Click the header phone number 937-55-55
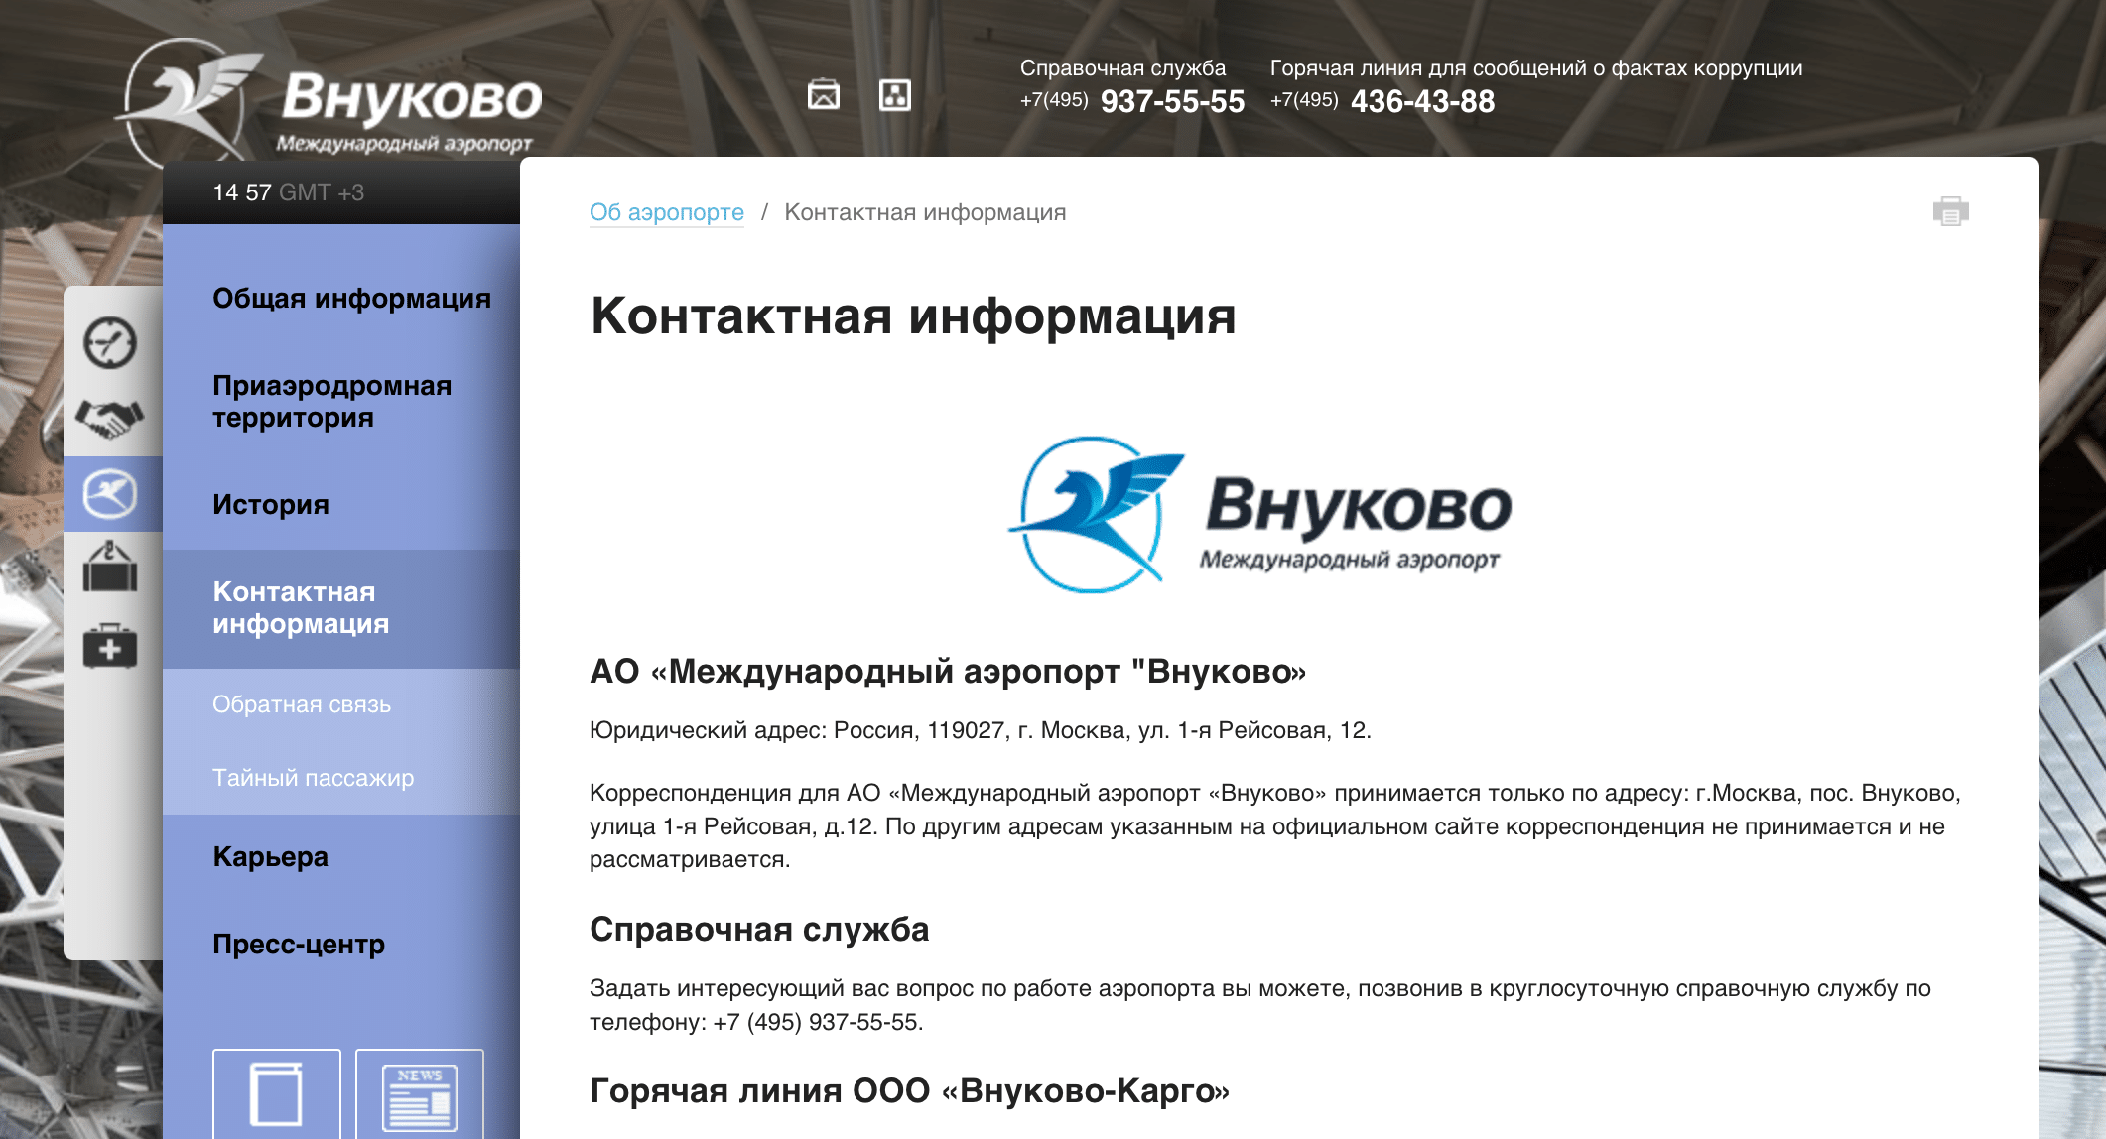This screenshot has height=1139, width=2106. 1172,101
